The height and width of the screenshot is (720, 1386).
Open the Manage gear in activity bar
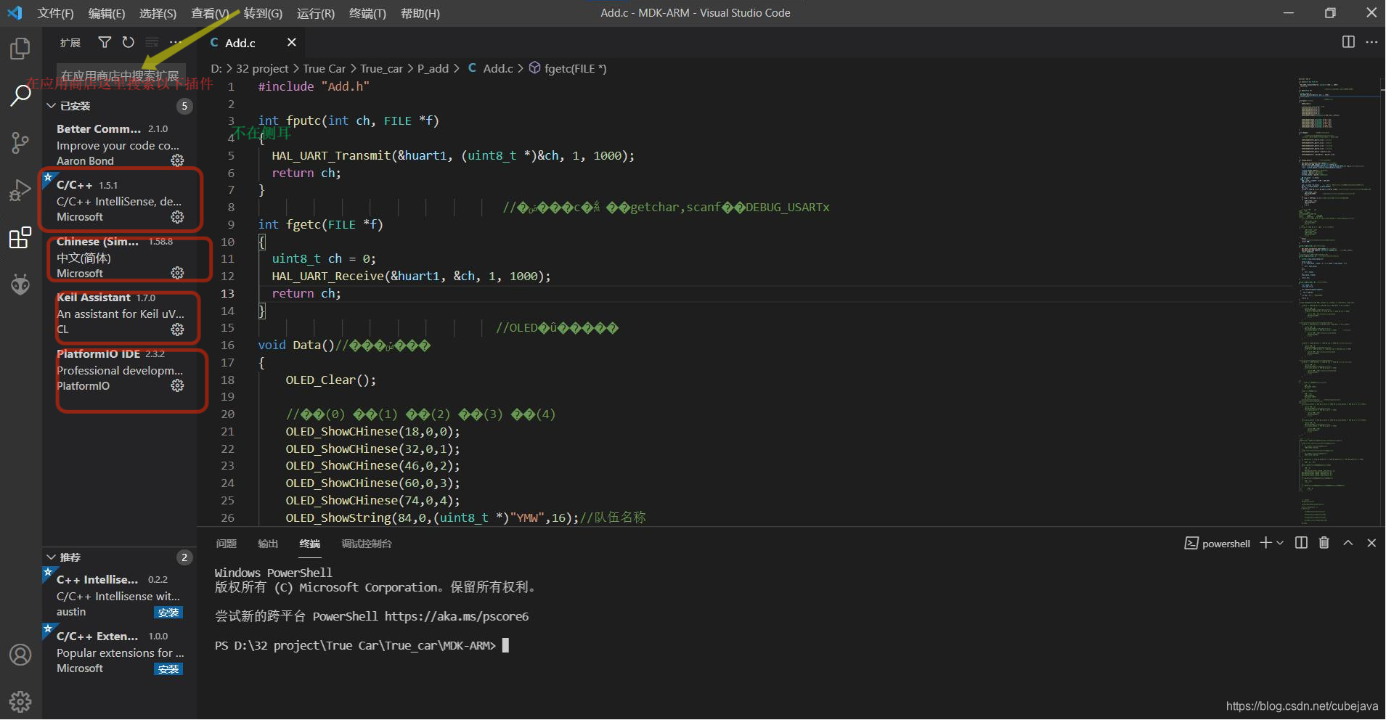point(20,701)
